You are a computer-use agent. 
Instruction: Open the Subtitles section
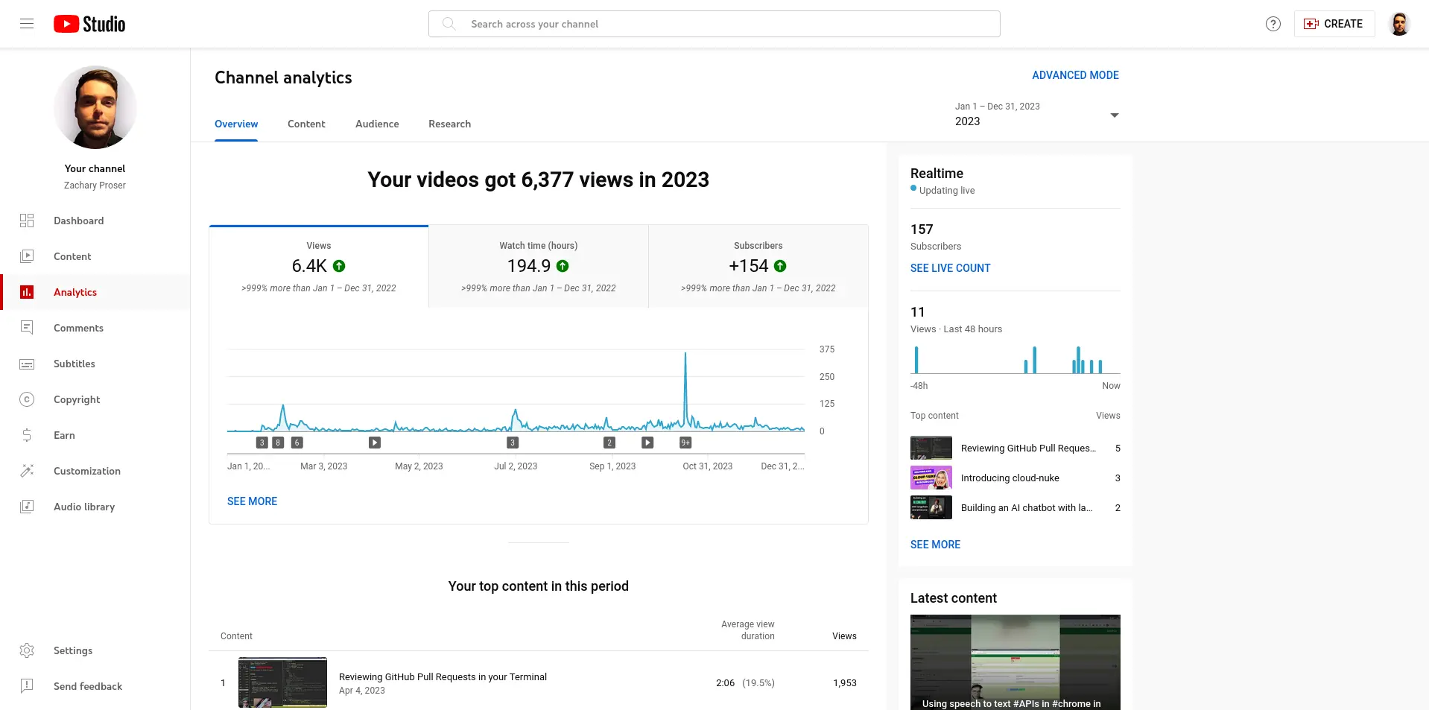click(74, 364)
